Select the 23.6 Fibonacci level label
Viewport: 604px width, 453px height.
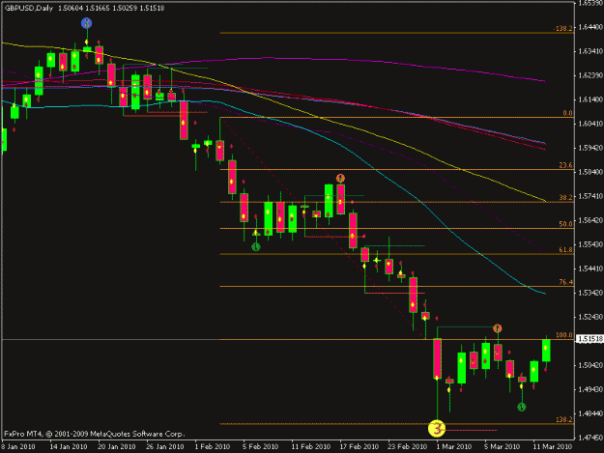(566, 165)
